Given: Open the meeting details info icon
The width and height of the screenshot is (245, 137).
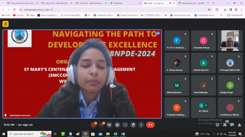Looking at the screenshot, I should [x=217, y=125].
